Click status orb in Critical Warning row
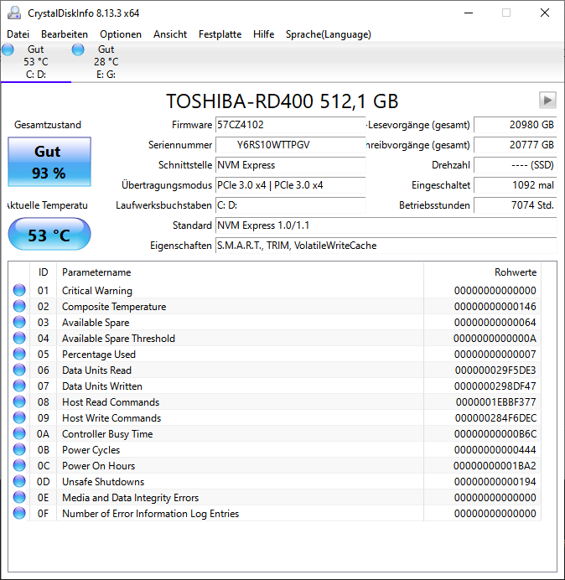565x580 pixels. (x=19, y=290)
